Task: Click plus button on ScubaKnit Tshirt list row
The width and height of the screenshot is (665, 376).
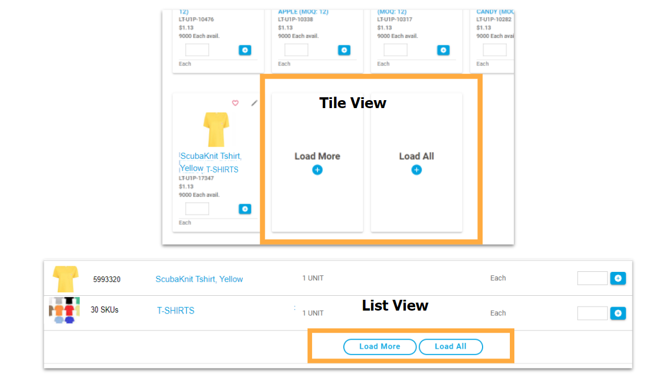Action: (x=618, y=278)
